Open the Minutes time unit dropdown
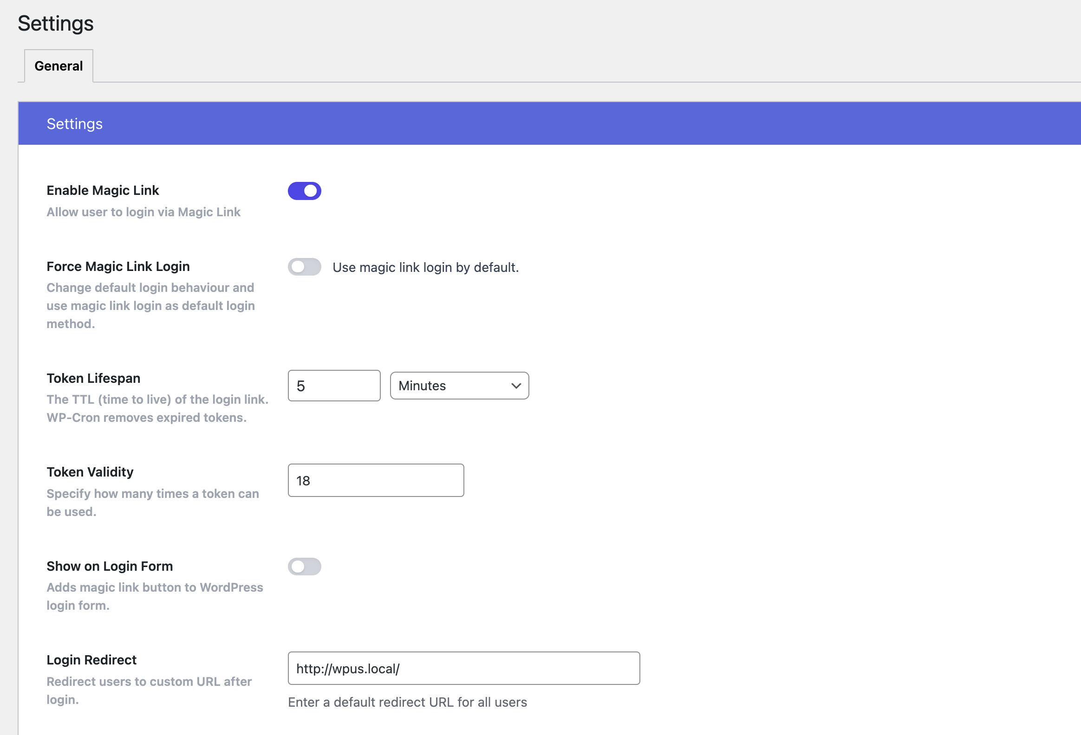 pos(459,386)
